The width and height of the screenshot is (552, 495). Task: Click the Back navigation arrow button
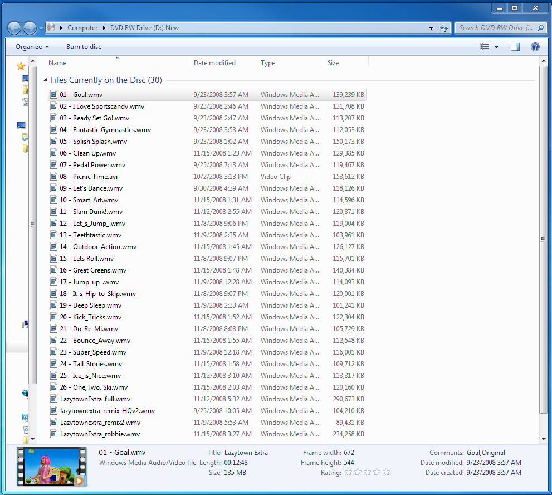(14, 28)
